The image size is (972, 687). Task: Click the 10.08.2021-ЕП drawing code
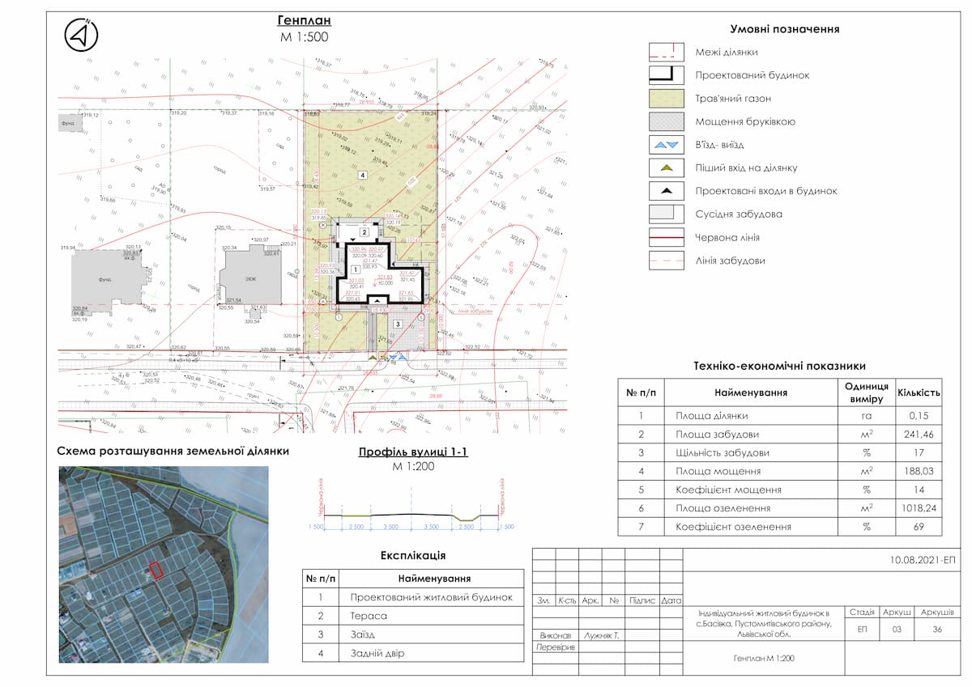923,560
